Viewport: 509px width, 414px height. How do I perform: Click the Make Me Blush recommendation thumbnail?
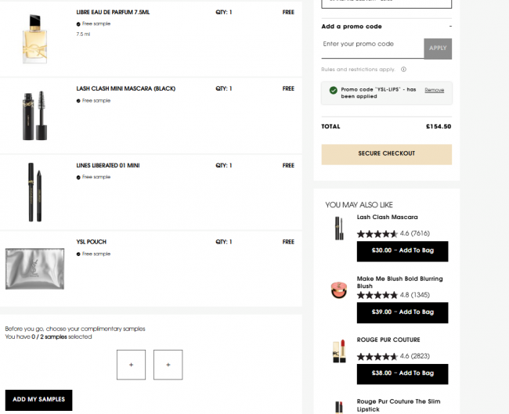339,290
